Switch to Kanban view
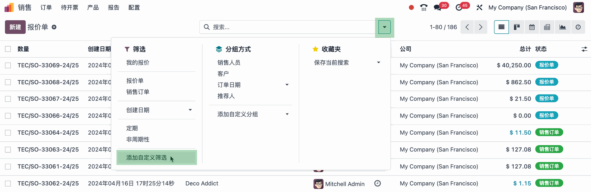The image size is (591, 192). coord(517,27)
